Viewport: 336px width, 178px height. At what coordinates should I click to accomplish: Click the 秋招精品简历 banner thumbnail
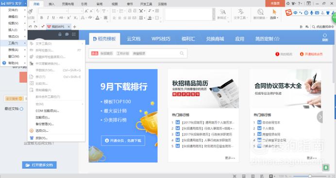tap(203, 89)
